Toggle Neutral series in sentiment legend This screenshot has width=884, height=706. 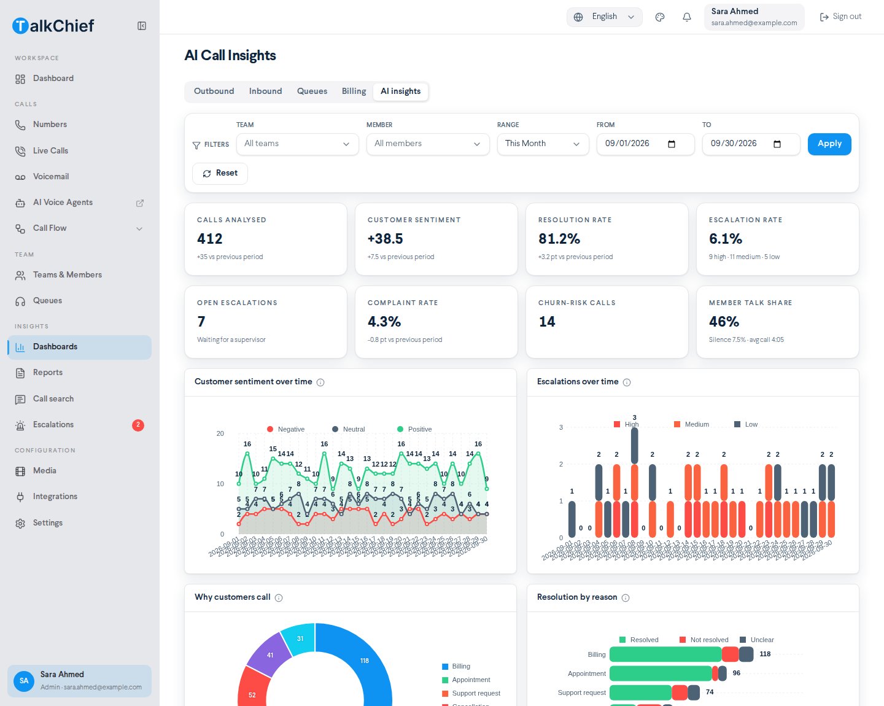click(x=349, y=429)
